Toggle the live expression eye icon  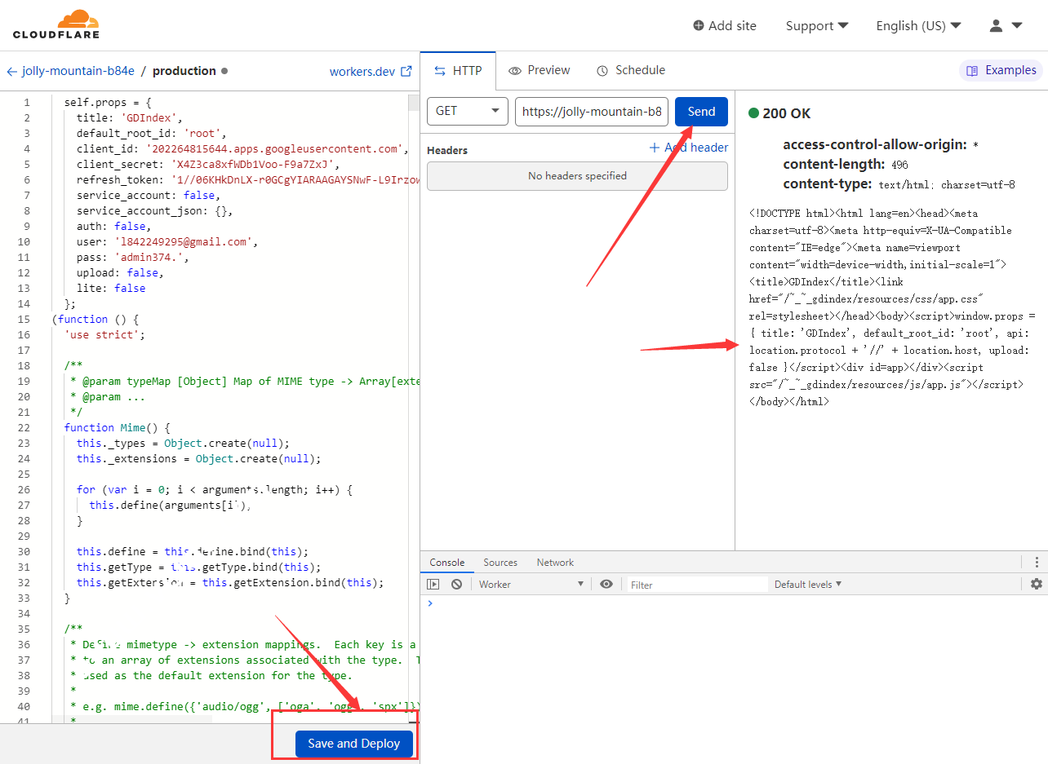pyautogui.click(x=606, y=584)
